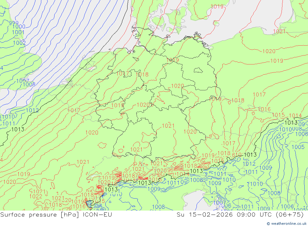Click the "Surface pressure [hPa] ICON-EU" caption
308x226 pixels.
pos(56,215)
